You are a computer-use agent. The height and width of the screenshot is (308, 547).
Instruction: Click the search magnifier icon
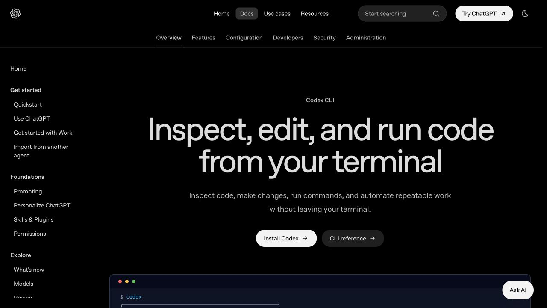point(436,14)
